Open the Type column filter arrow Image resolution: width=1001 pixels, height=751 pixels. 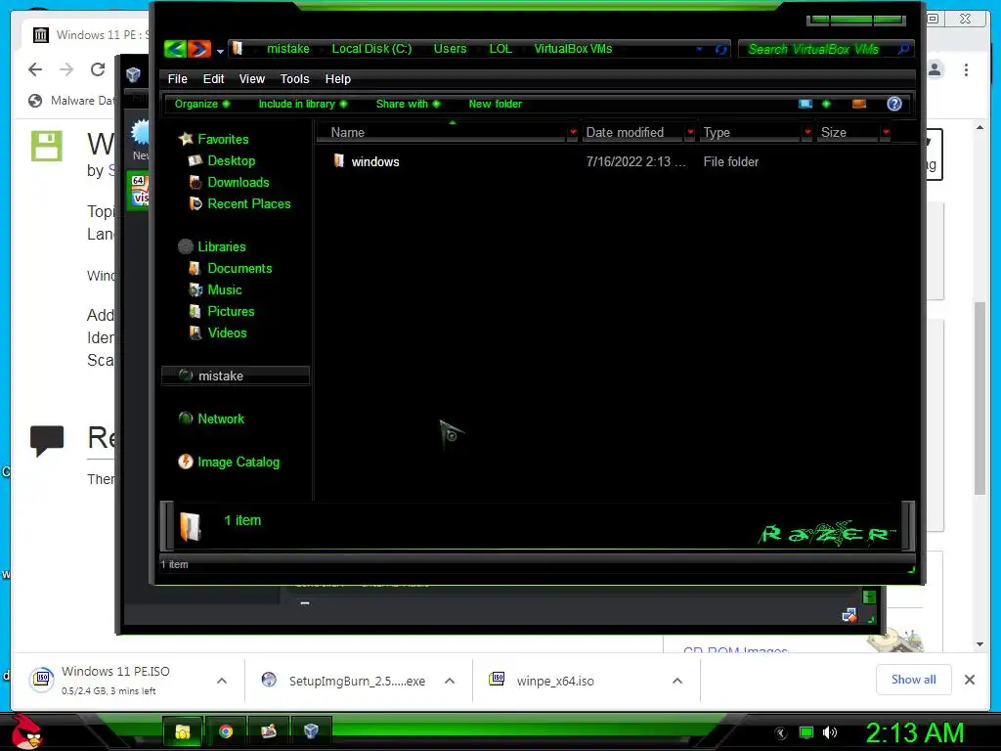click(807, 132)
